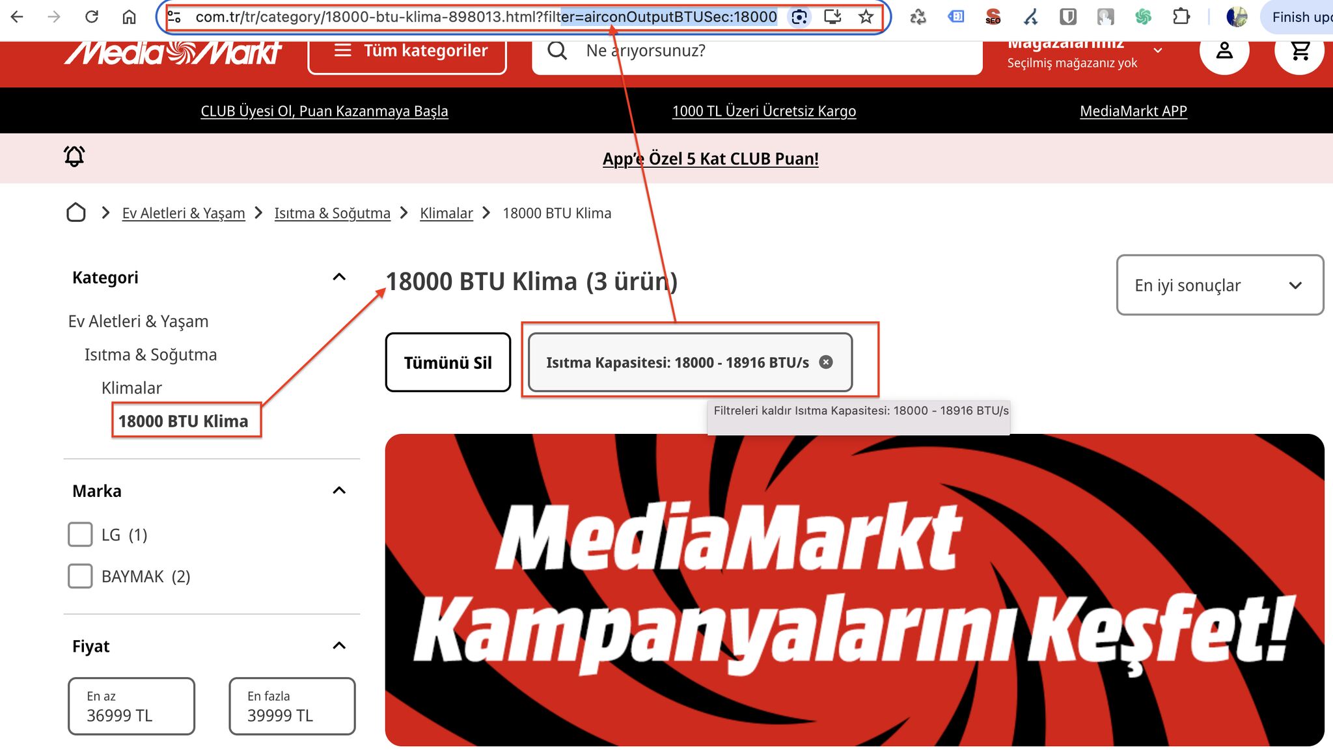Remove the Isıtma Kapasitesi filter chip
Viewport: 1333px width, 750px height.
tap(825, 362)
